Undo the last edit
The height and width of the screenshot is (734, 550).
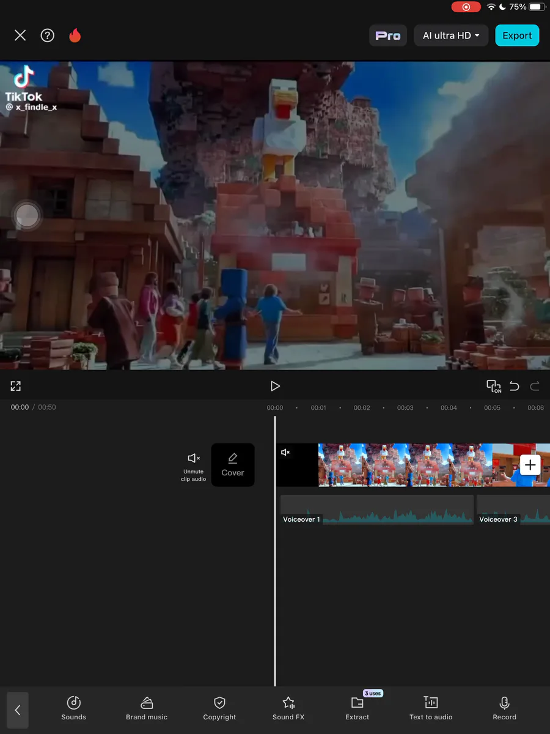click(515, 386)
